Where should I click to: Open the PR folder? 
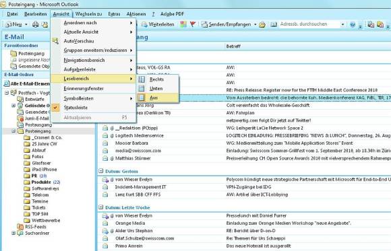35,176
